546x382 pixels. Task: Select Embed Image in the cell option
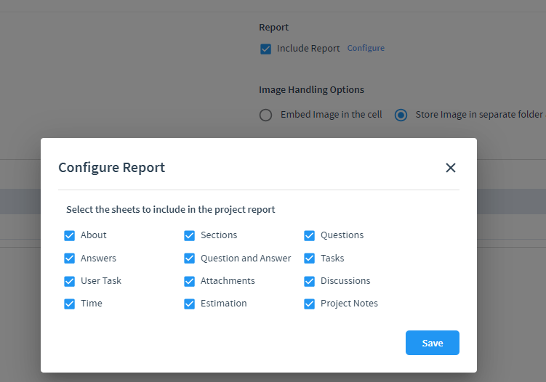pos(266,115)
